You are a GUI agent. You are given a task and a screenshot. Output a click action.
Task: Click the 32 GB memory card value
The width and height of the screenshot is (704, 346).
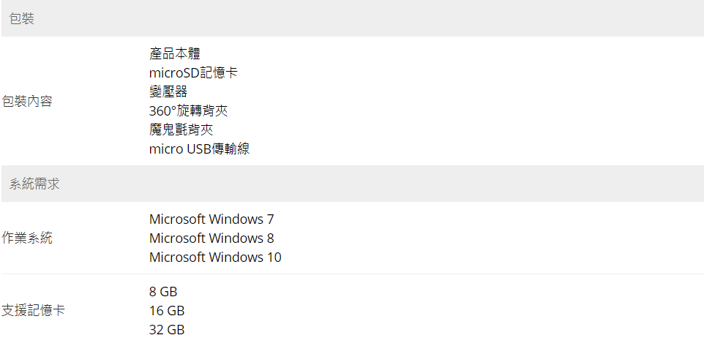(x=167, y=330)
